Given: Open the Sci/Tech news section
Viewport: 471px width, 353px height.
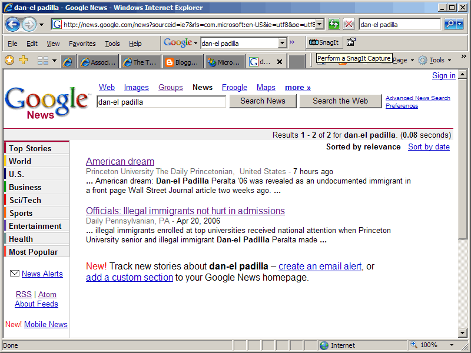Looking at the screenshot, I should click(37, 200).
